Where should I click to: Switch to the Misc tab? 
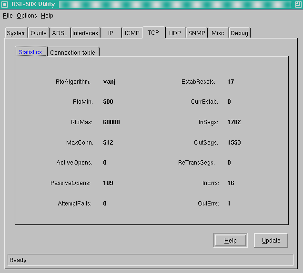click(x=218, y=33)
